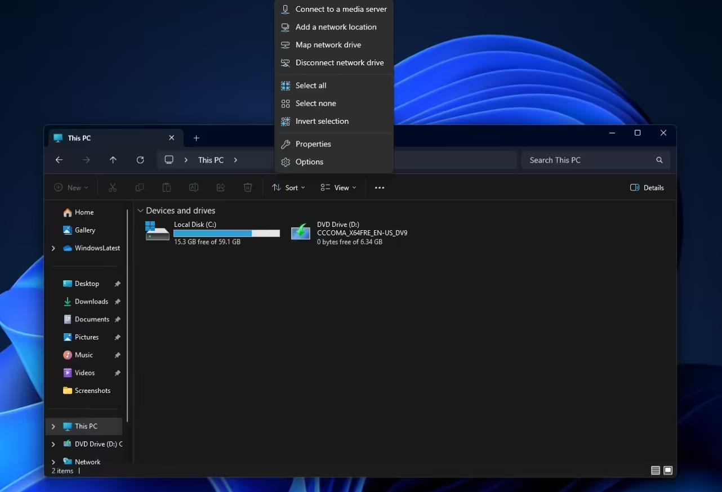The width and height of the screenshot is (722, 492).
Task: Choose Select none from menu
Action: [x=334, y=104]
